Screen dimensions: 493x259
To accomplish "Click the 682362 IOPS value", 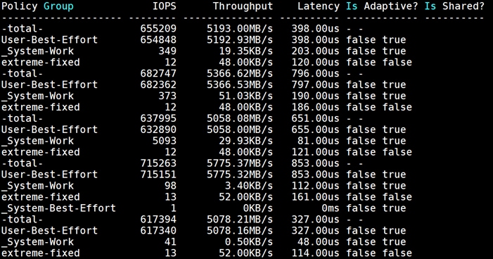I will point(158,84).
